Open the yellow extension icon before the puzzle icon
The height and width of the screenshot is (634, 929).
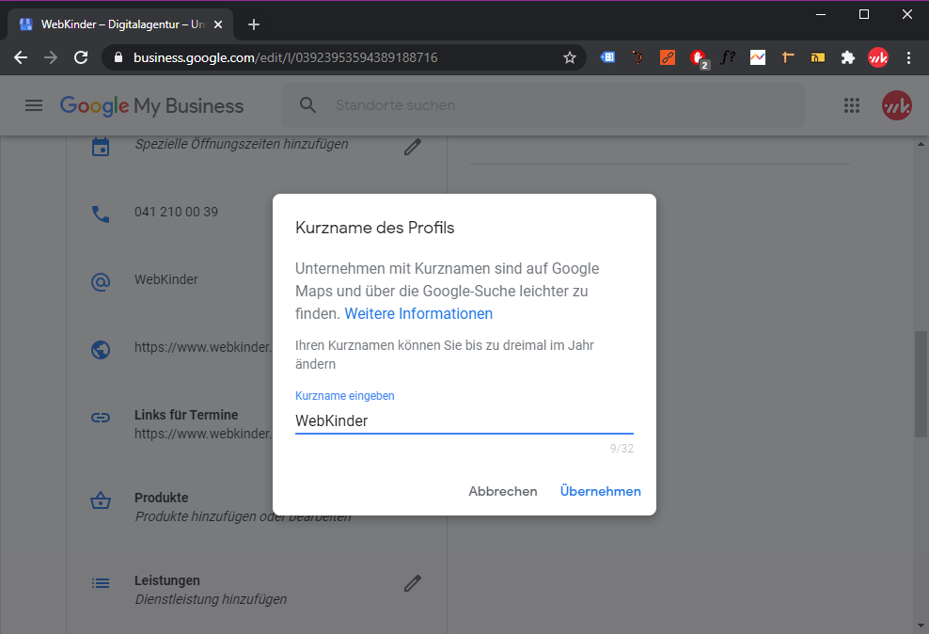click(818, 57)
